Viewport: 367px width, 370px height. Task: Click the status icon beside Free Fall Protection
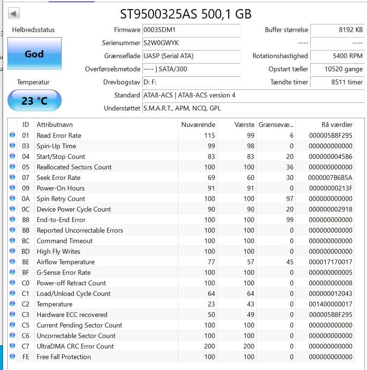[12, 356]
